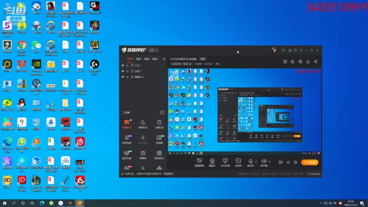
Task: Open the 读弹幕 read-danmaku tool
Action: [x=159, y=139]
